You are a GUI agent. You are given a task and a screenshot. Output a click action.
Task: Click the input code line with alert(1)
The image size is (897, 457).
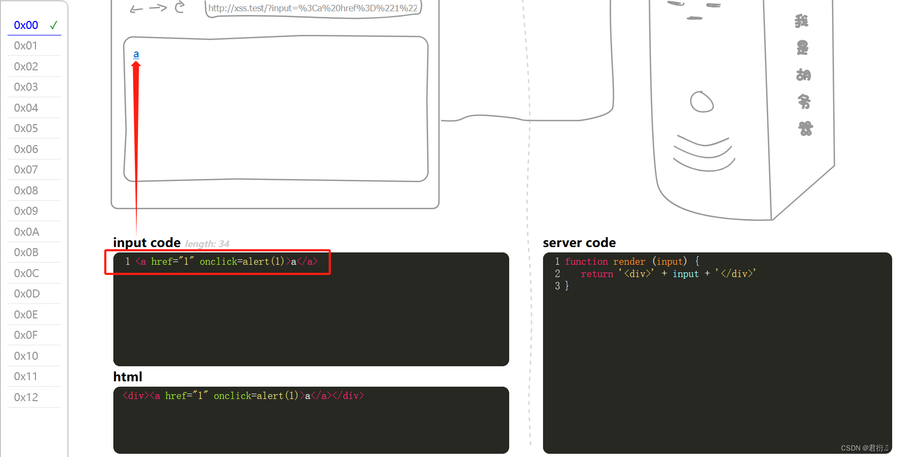pyautogui.click(x=227, y=262)
